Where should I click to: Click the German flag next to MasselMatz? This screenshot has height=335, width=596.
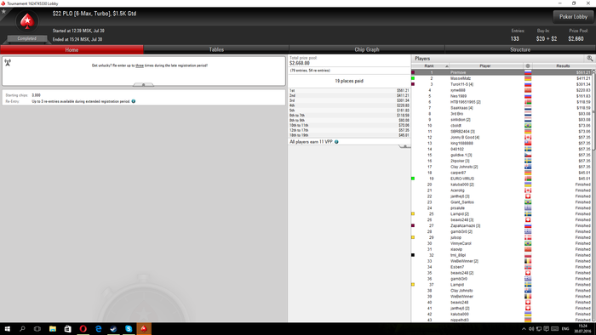click(528, 78)
